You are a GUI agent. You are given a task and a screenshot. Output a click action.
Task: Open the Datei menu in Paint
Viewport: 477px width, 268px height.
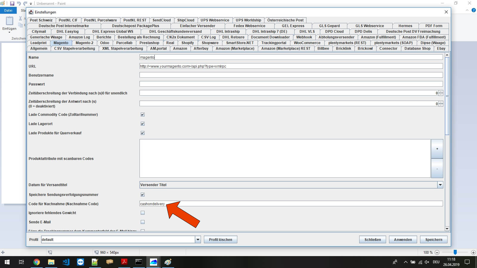(x=8, y=10)
